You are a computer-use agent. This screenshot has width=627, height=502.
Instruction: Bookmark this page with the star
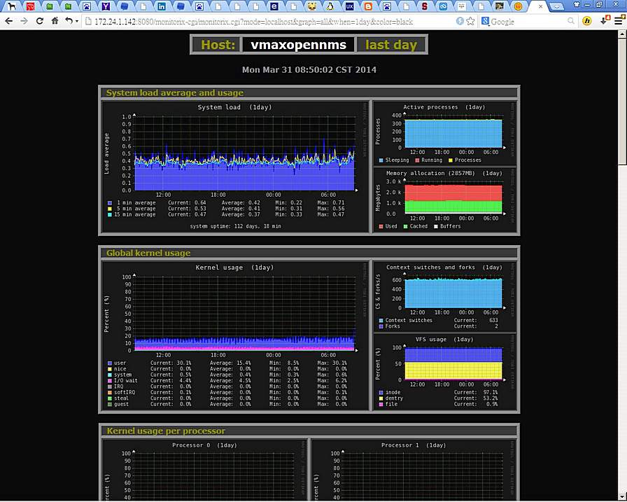(471, 21)
